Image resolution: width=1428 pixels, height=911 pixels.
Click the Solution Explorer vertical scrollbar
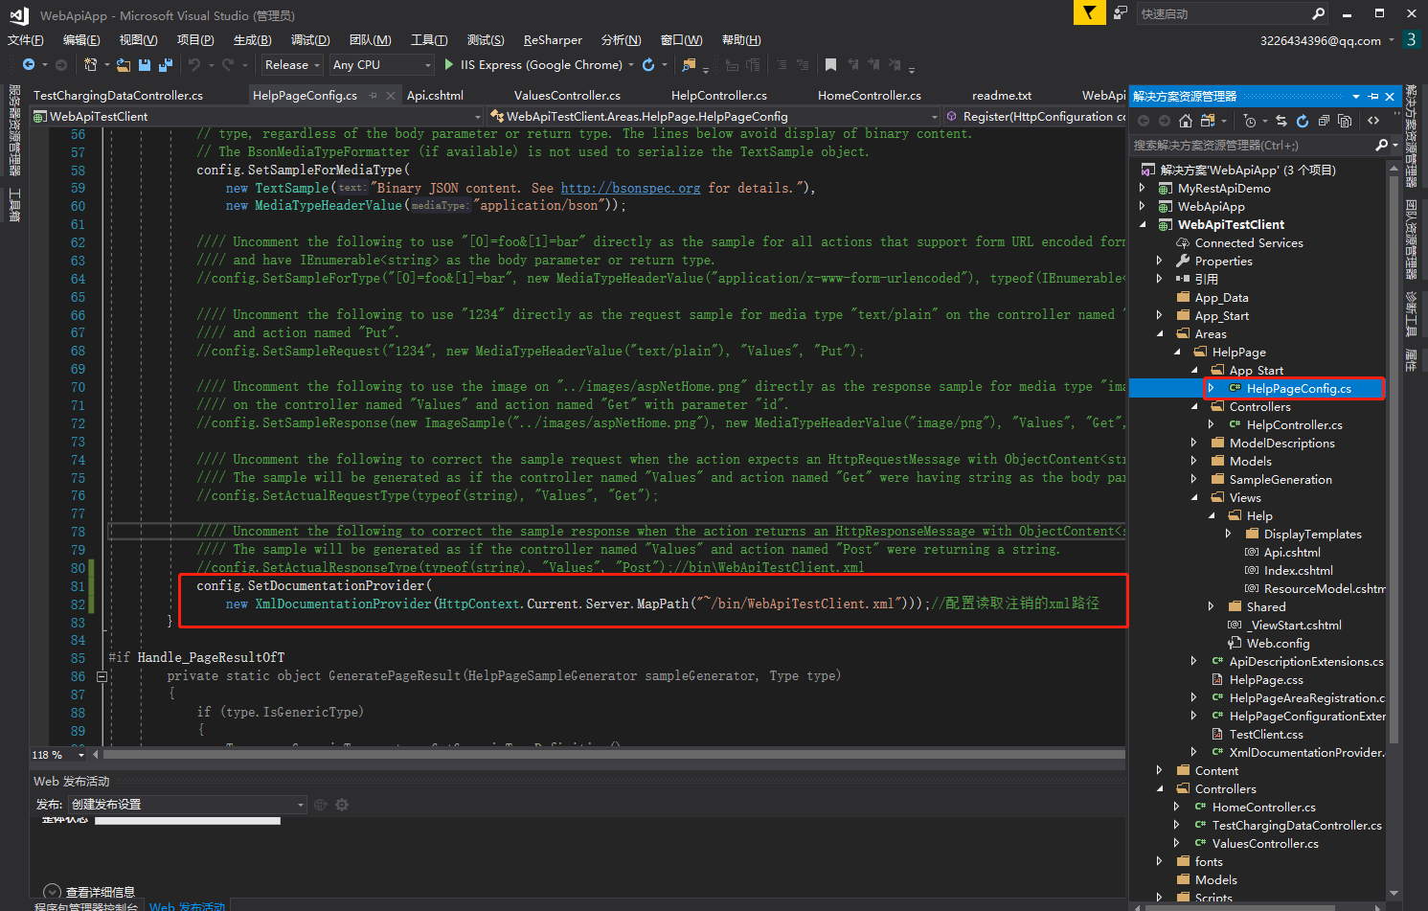tap(1394, 460)
